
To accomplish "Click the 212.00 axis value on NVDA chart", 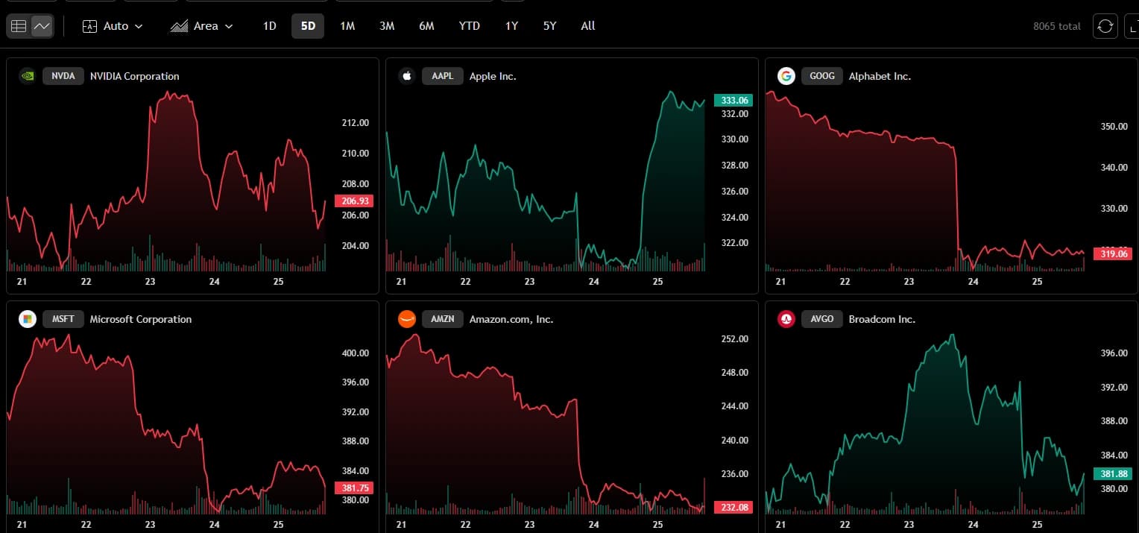I will (x=354, y=123).
